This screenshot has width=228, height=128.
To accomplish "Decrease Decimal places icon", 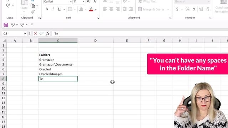I will click(207, 9).
